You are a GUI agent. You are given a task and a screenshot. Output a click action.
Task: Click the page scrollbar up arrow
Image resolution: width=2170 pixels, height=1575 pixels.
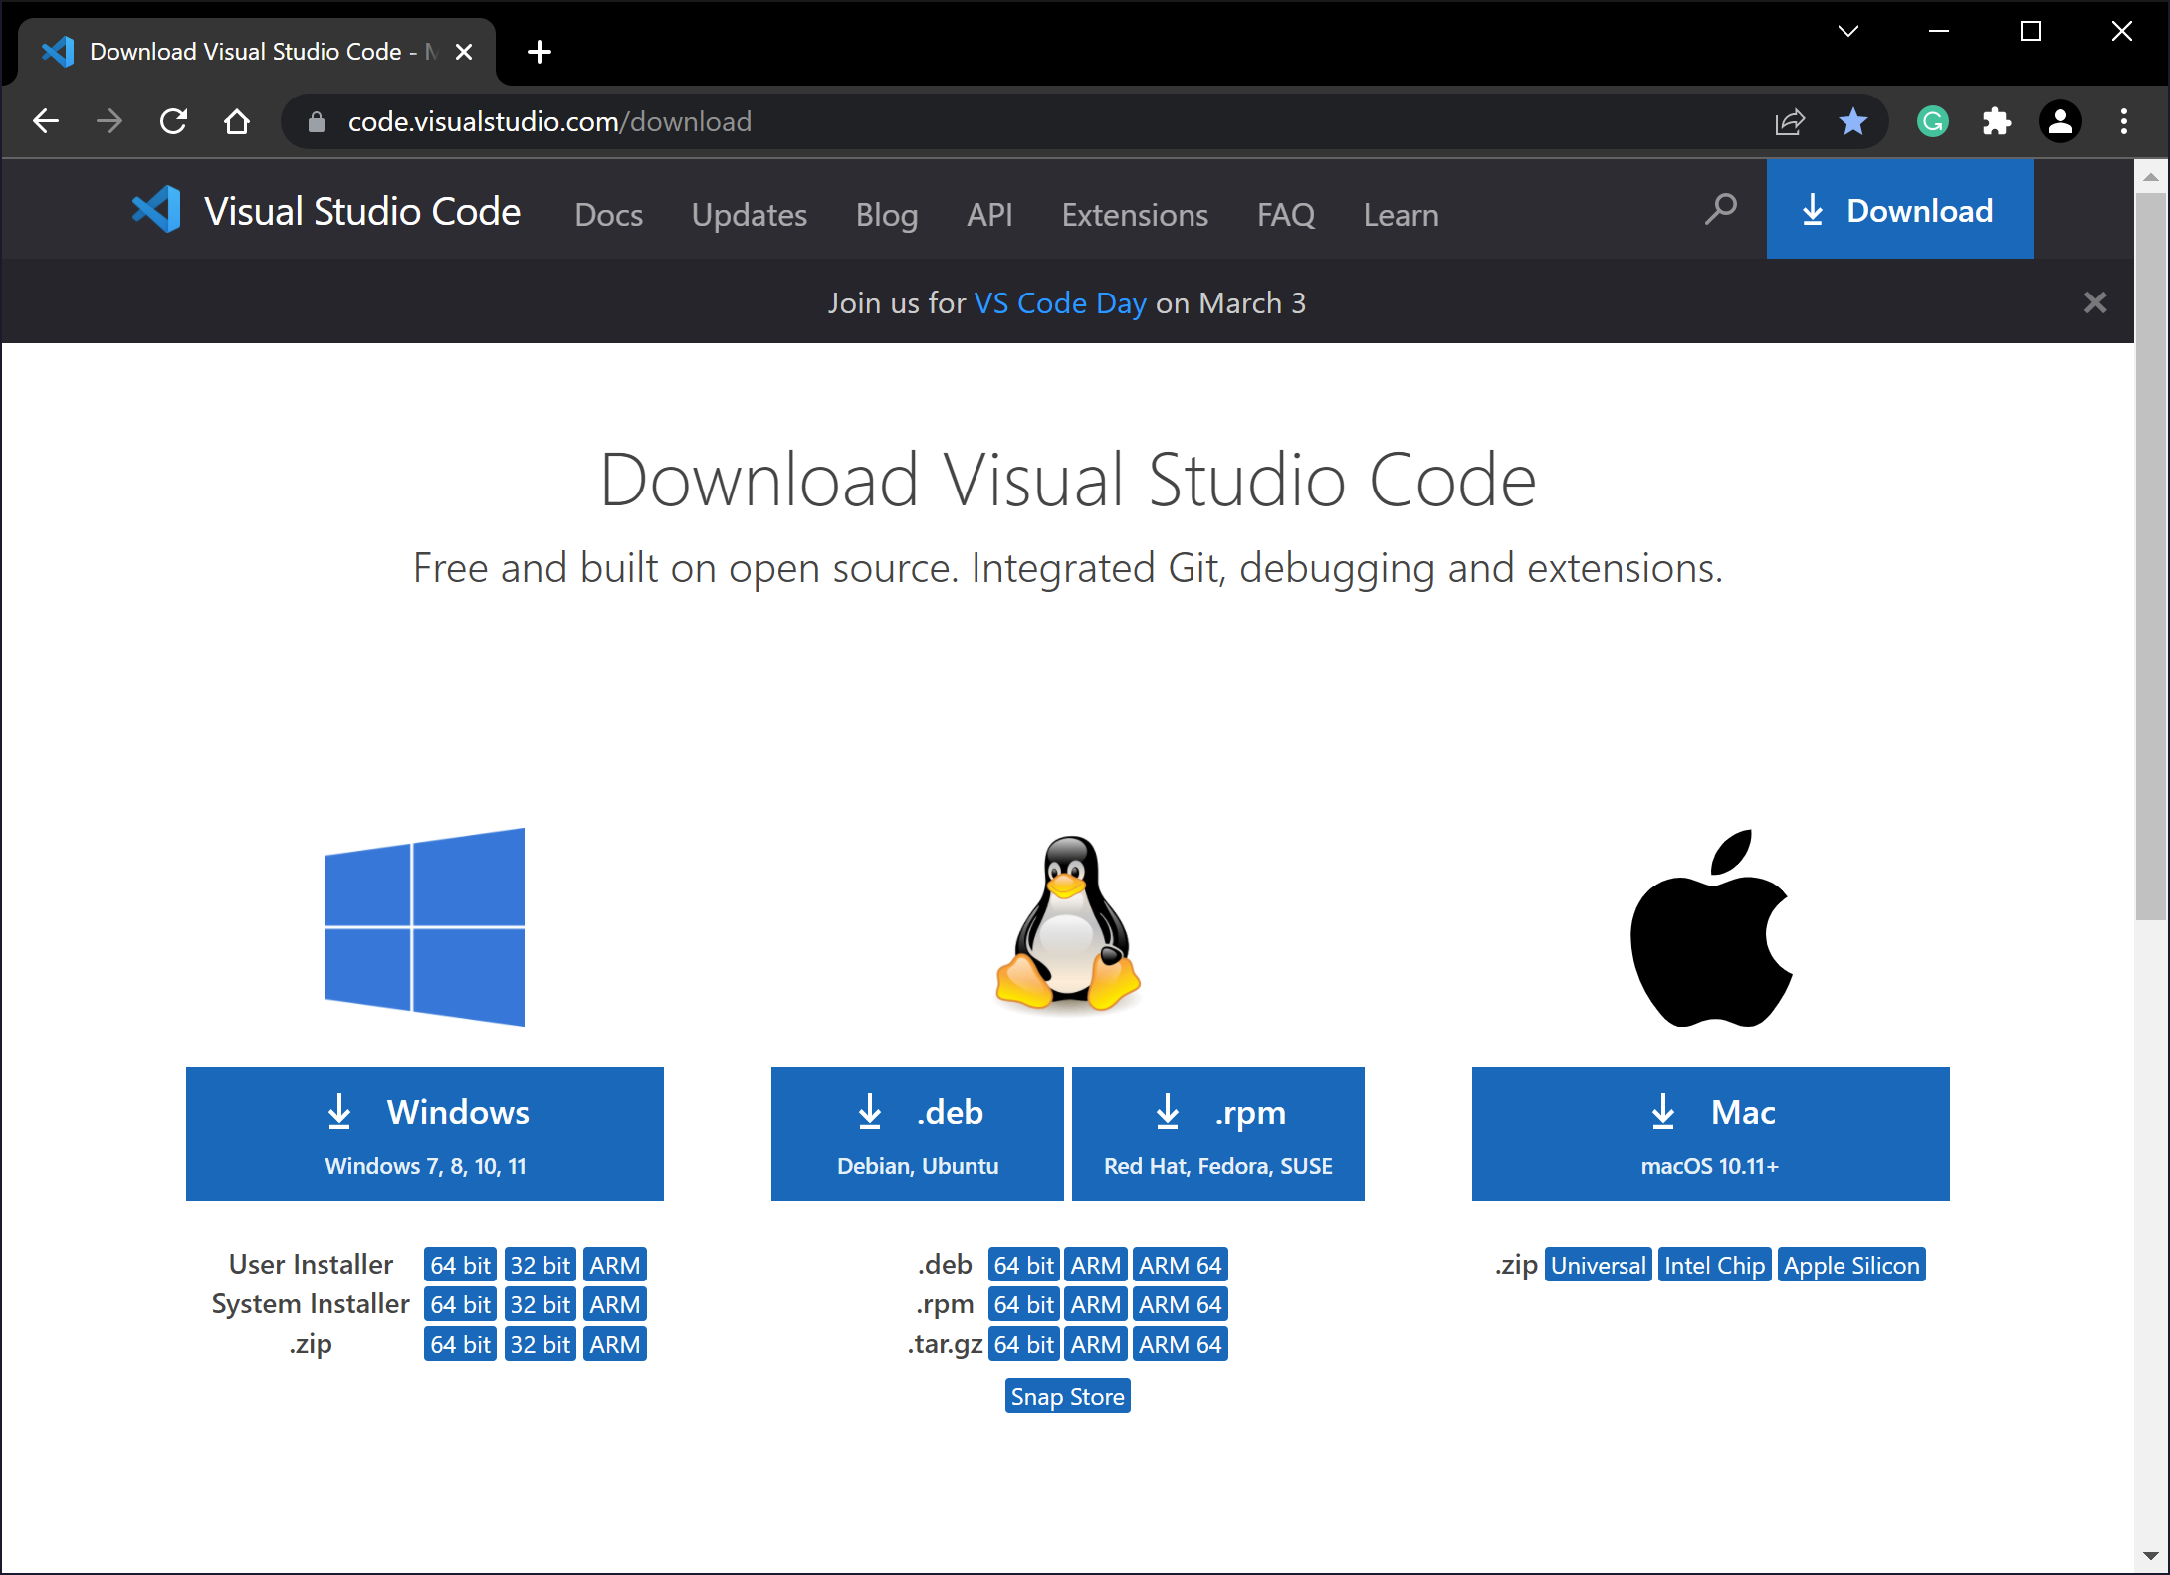pos(2151,176)
